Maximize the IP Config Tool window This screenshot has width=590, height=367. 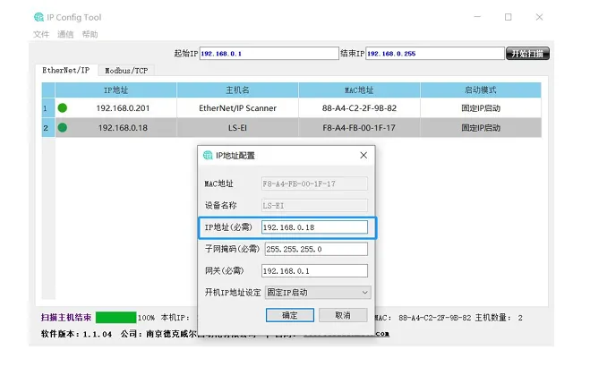509,17
